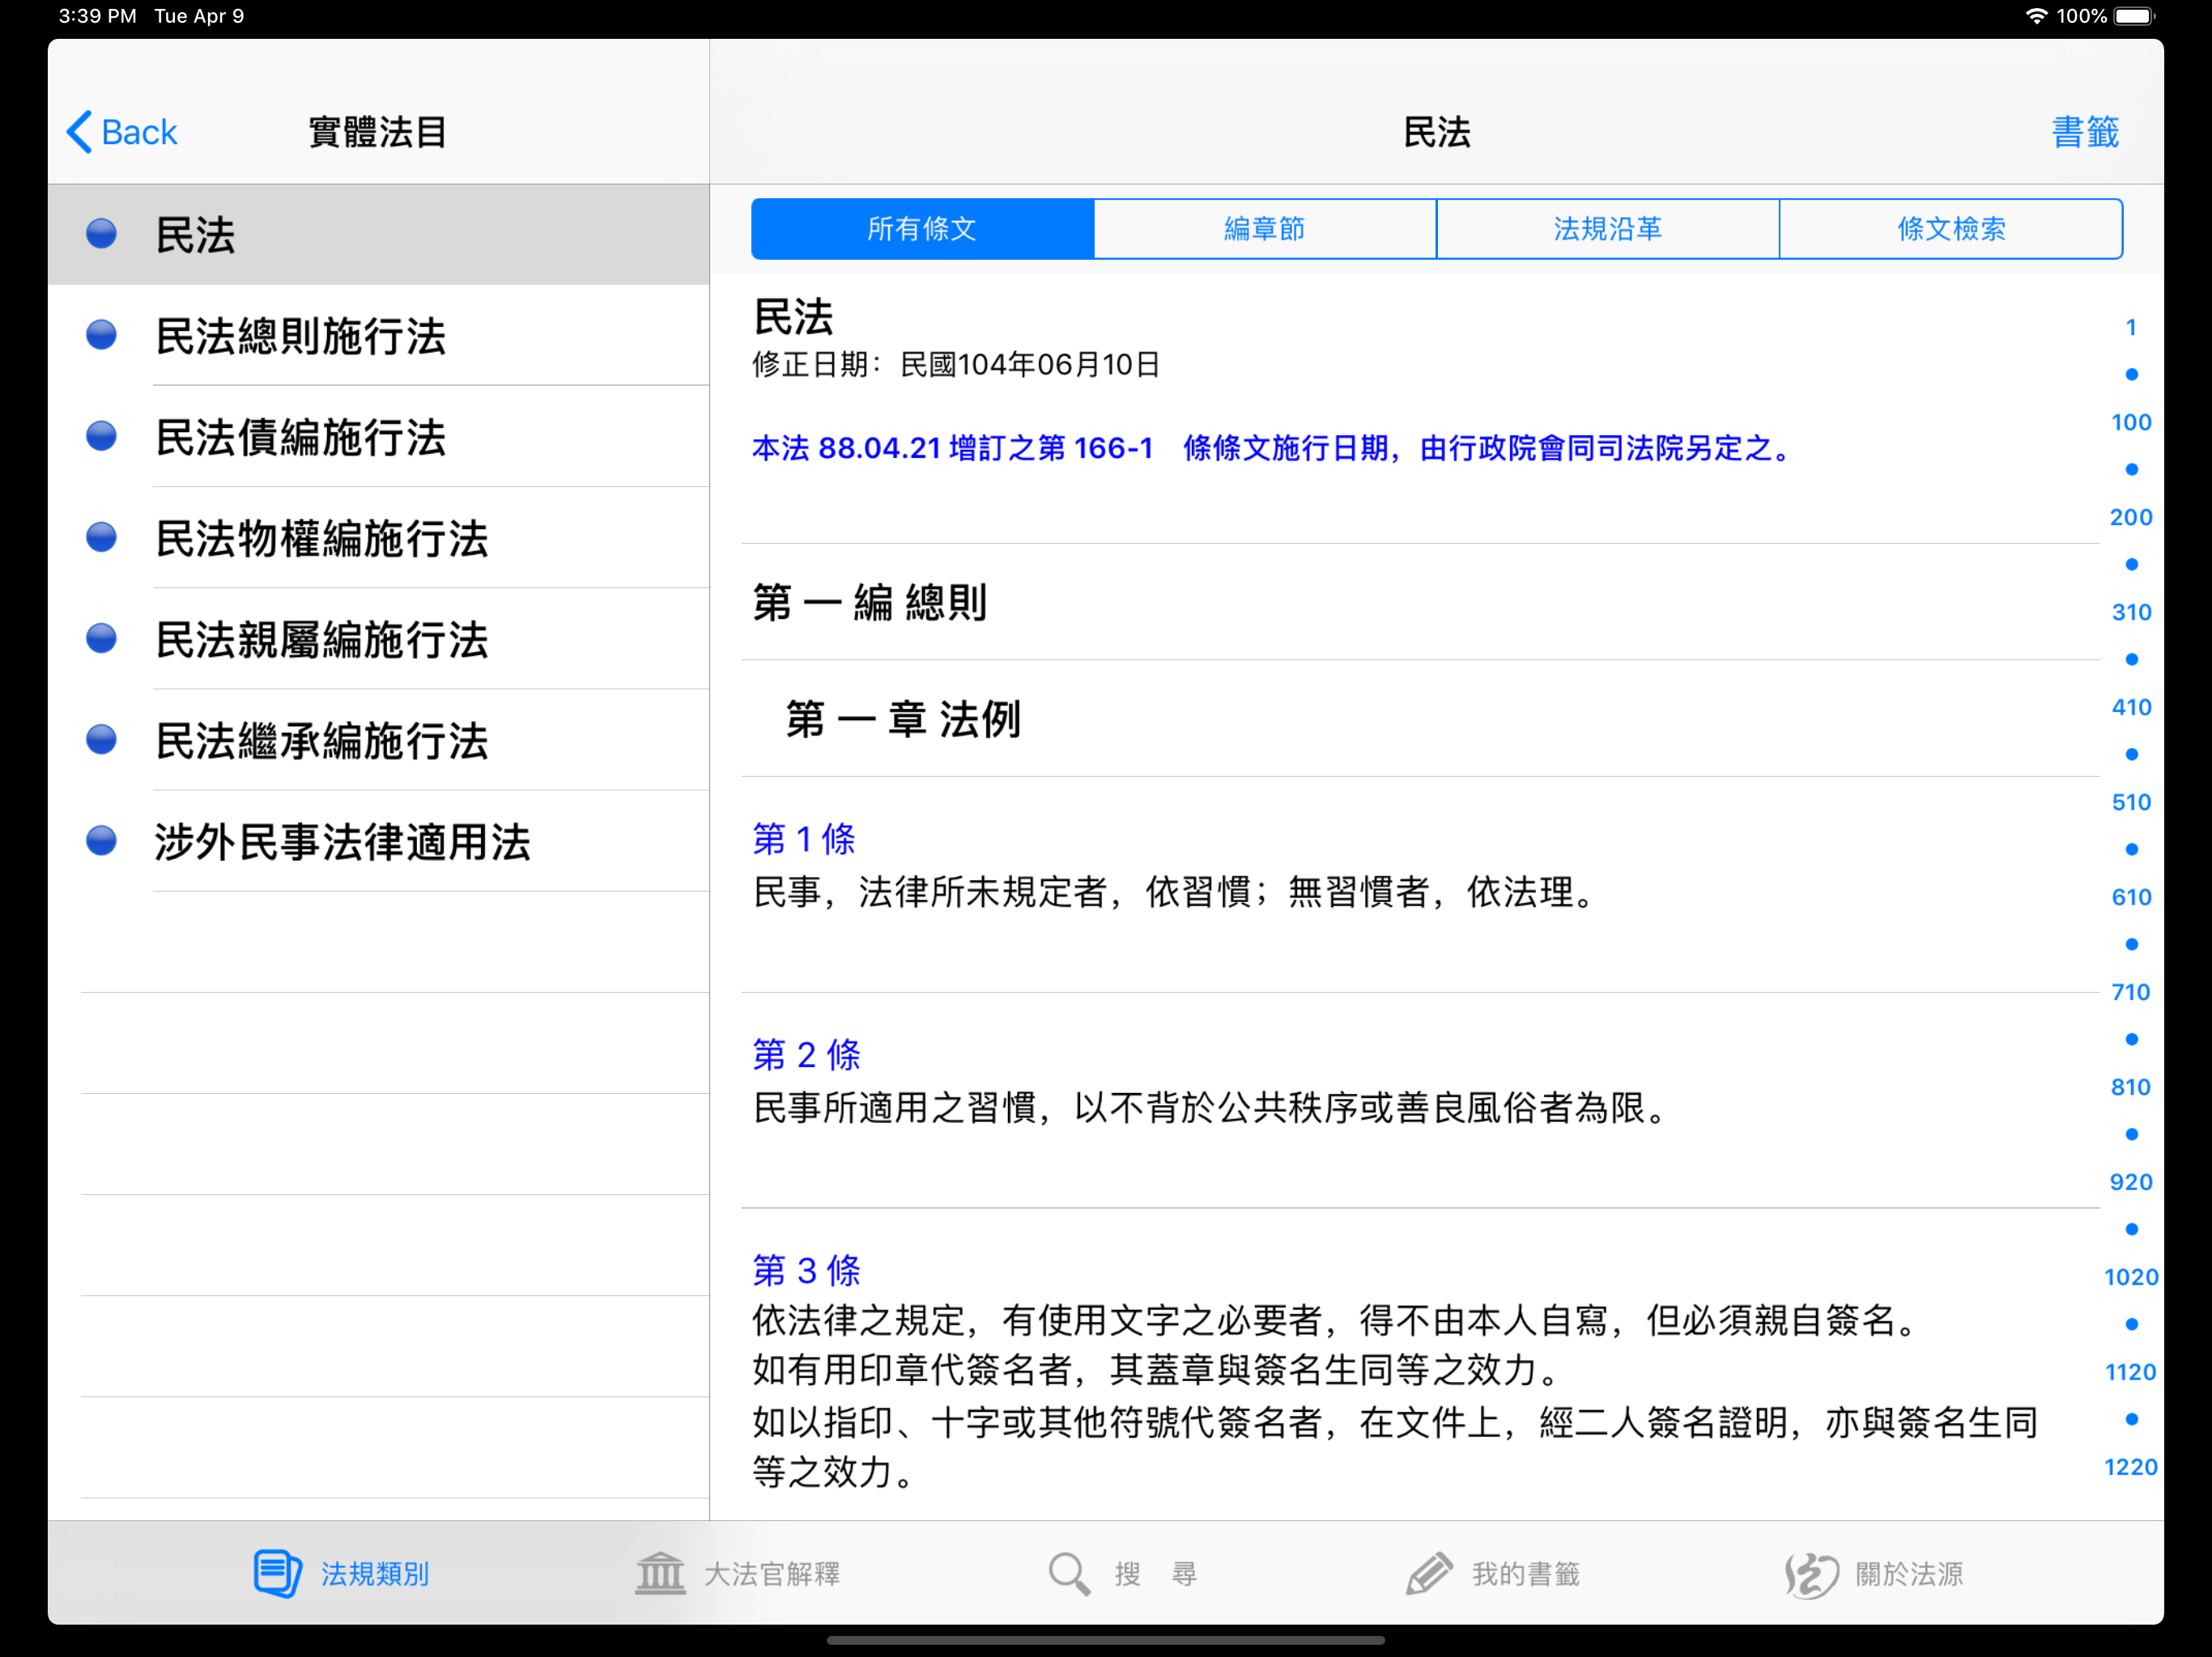The width and height of the screenshot is (2212, 1657).
Task: Tap the blue bullet beside 民法
Action: [101, 234]
